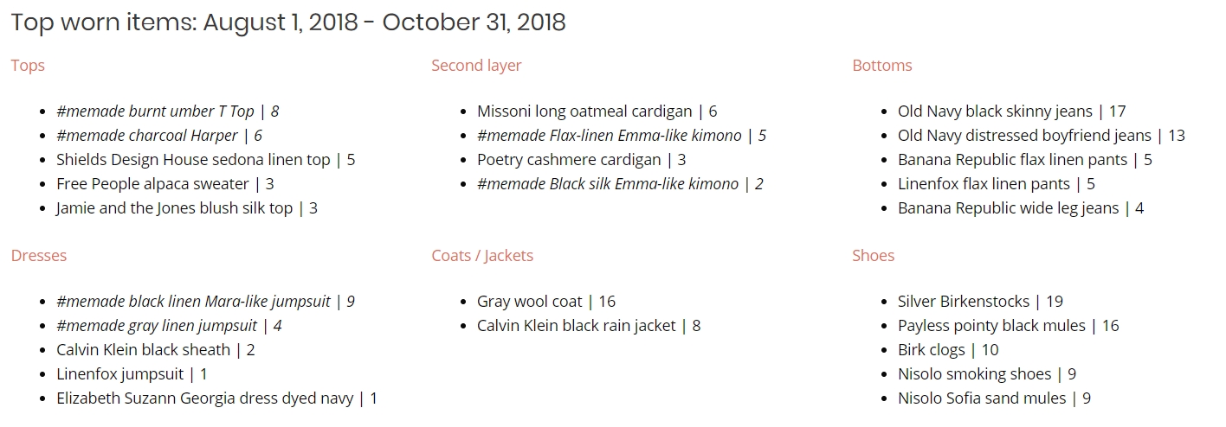
Task: Click the Shoes category heading
Action: (x=874, y=256)
